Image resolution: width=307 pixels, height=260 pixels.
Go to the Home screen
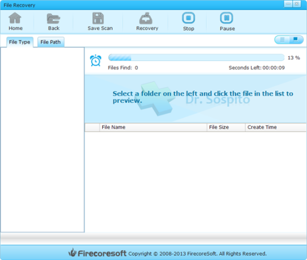tap(15, 22)
